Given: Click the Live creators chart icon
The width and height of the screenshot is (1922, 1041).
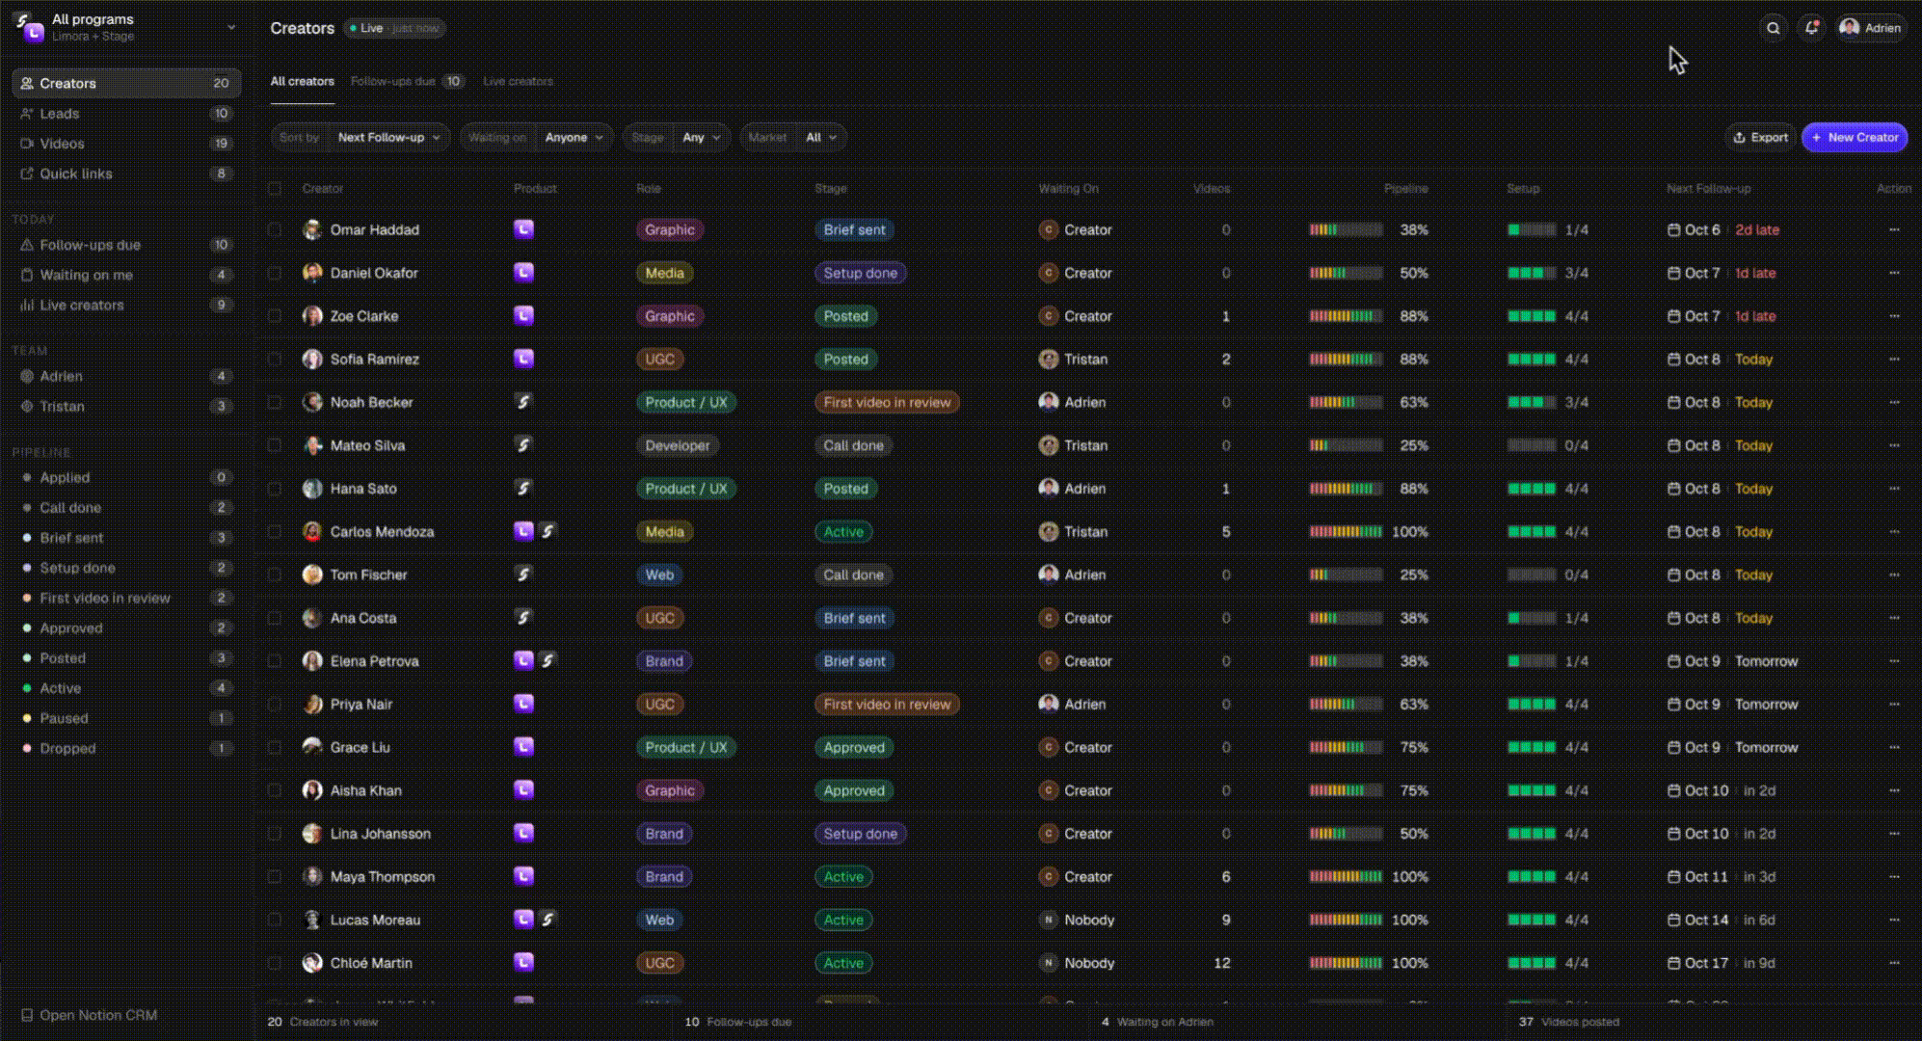Looking at the screenshot, I should coord(27,305).
